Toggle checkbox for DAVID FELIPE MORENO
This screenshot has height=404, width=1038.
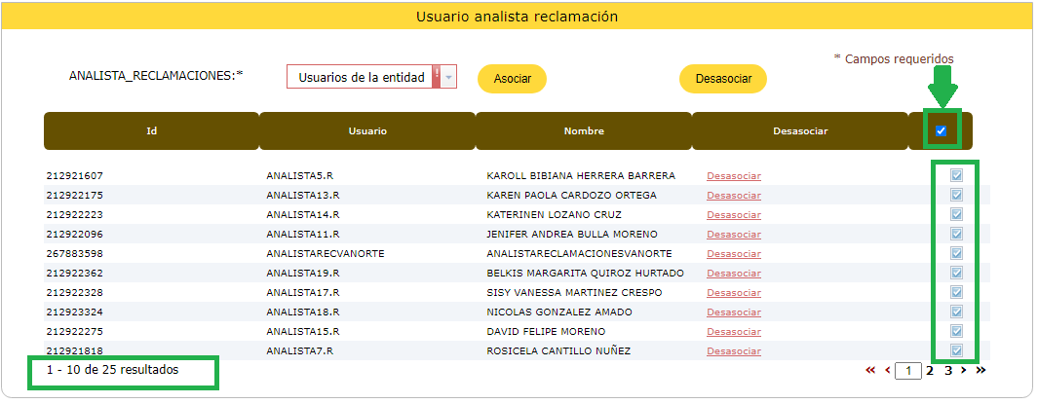tap(956, 331)
